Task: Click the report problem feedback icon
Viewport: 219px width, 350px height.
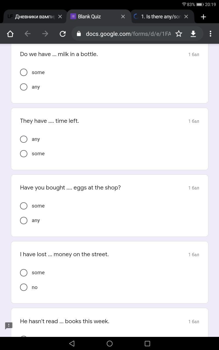Action: [9, 326]
